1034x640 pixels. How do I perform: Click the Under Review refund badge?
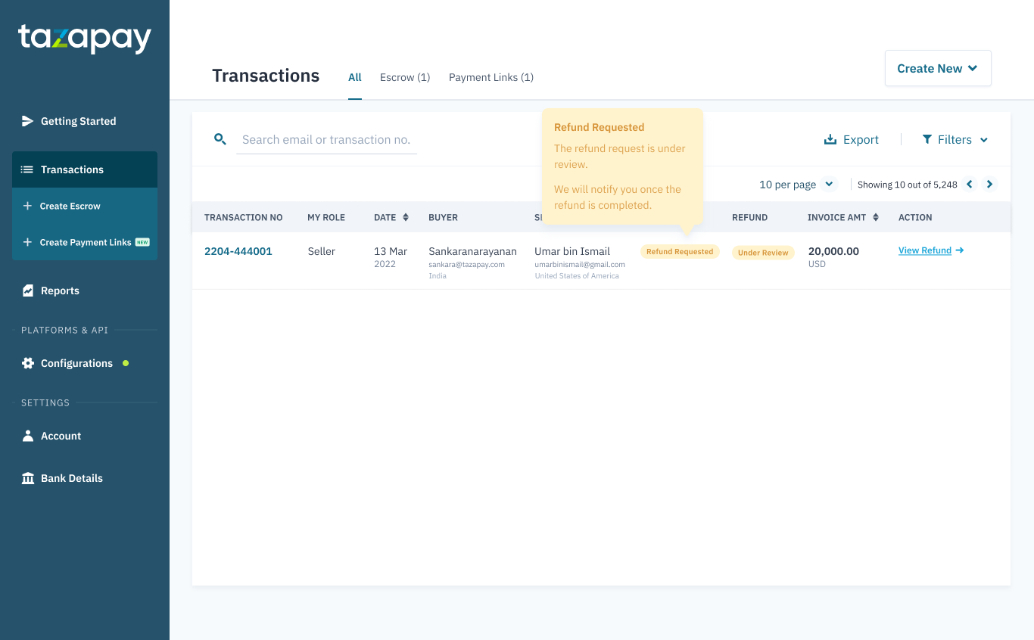[x=763, y=253]
